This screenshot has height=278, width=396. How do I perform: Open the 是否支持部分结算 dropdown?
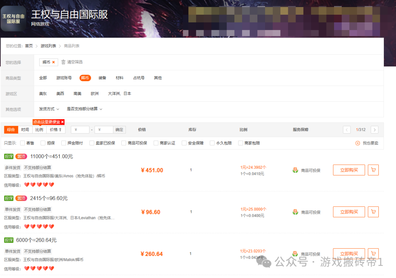84,109
